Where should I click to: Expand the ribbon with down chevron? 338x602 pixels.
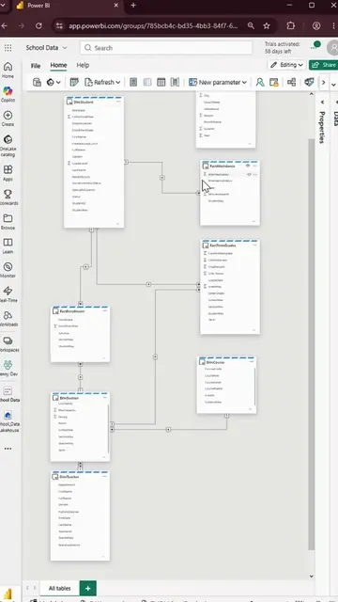pyautogui.click(x=333, y=84)
